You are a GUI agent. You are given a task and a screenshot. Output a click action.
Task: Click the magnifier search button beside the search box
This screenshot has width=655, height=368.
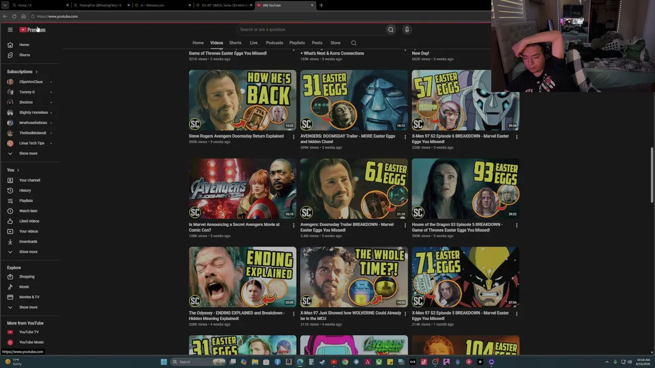pyautogui.click(x=391, y=30)
